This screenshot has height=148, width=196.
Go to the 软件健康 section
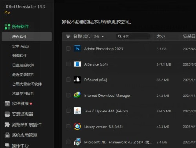(20, 103)
